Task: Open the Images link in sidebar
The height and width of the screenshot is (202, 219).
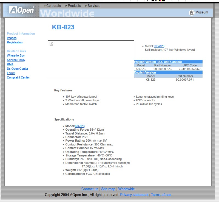Action: coord(12,38)
